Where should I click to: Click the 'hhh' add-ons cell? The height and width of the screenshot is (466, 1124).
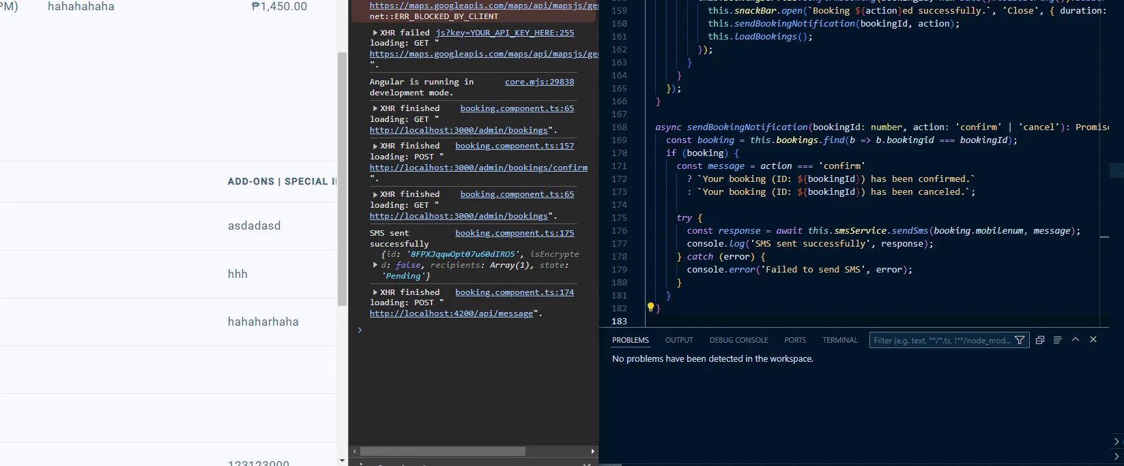(x=237, y=274)
